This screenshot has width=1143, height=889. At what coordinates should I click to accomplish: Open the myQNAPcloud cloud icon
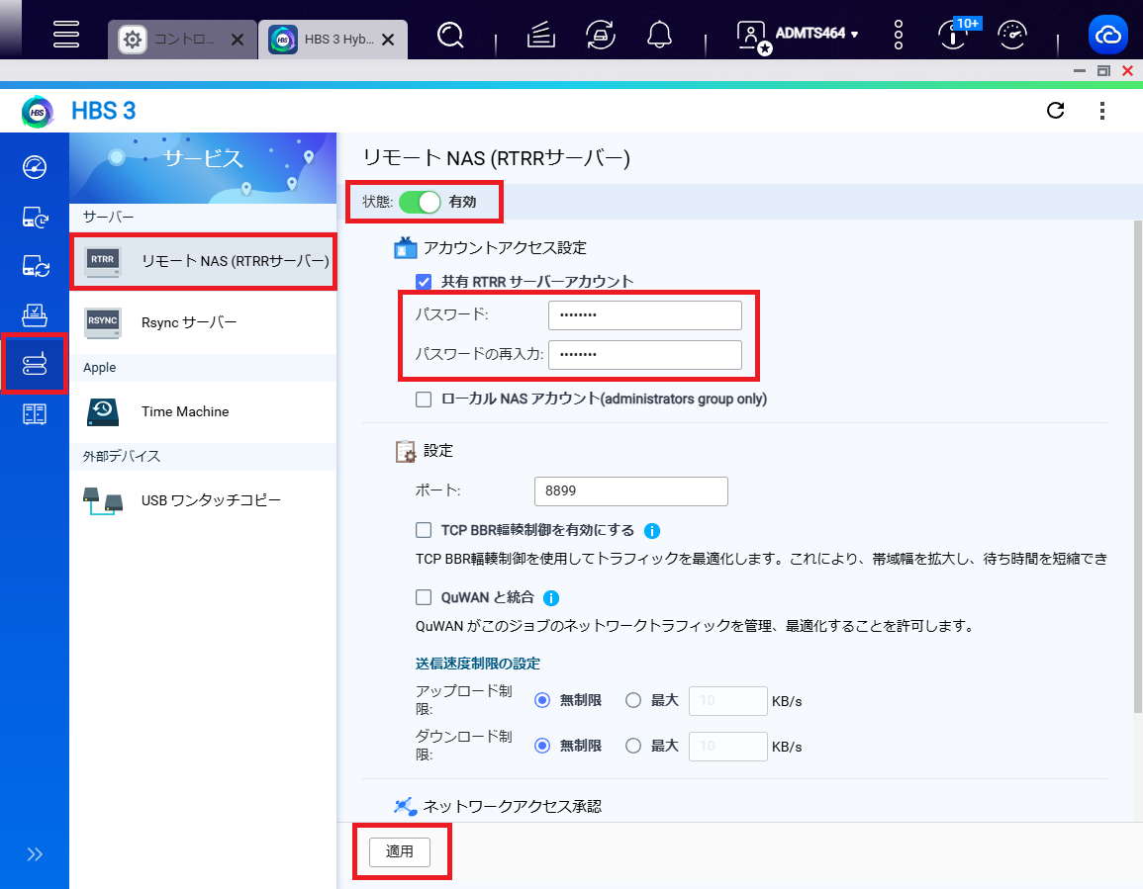click(x=1108, y=35)
